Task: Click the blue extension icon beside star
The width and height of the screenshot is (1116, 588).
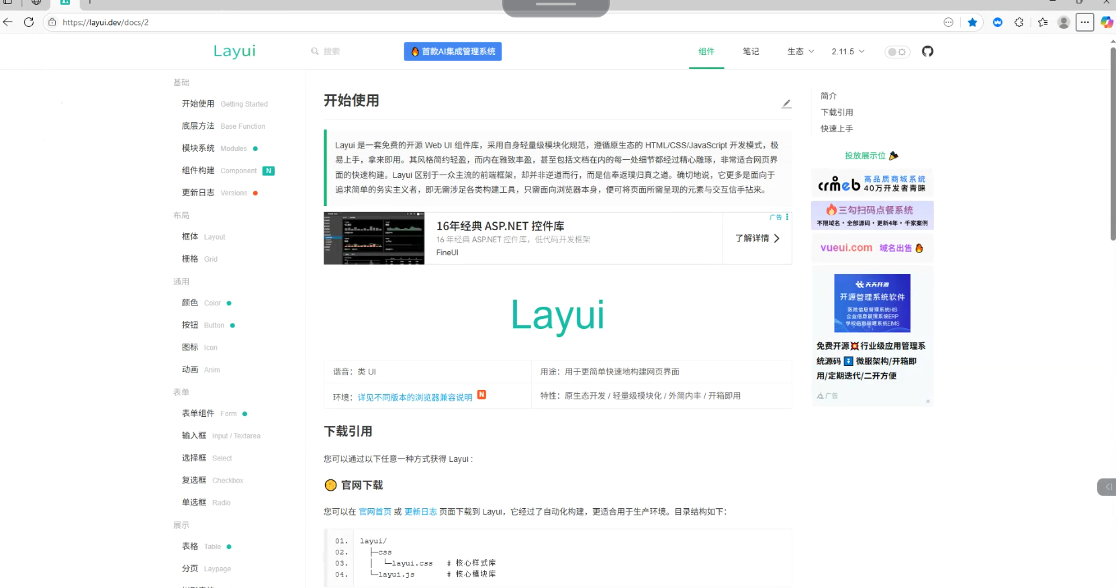Action: [997, 22]
